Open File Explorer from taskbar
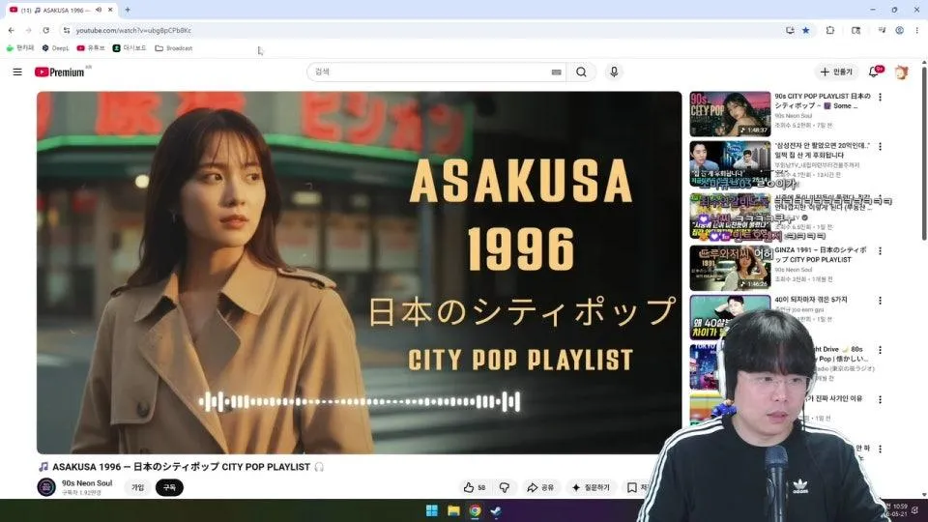Image resolution: width=928 pixels, height=522 pixels. coord(454,510)
